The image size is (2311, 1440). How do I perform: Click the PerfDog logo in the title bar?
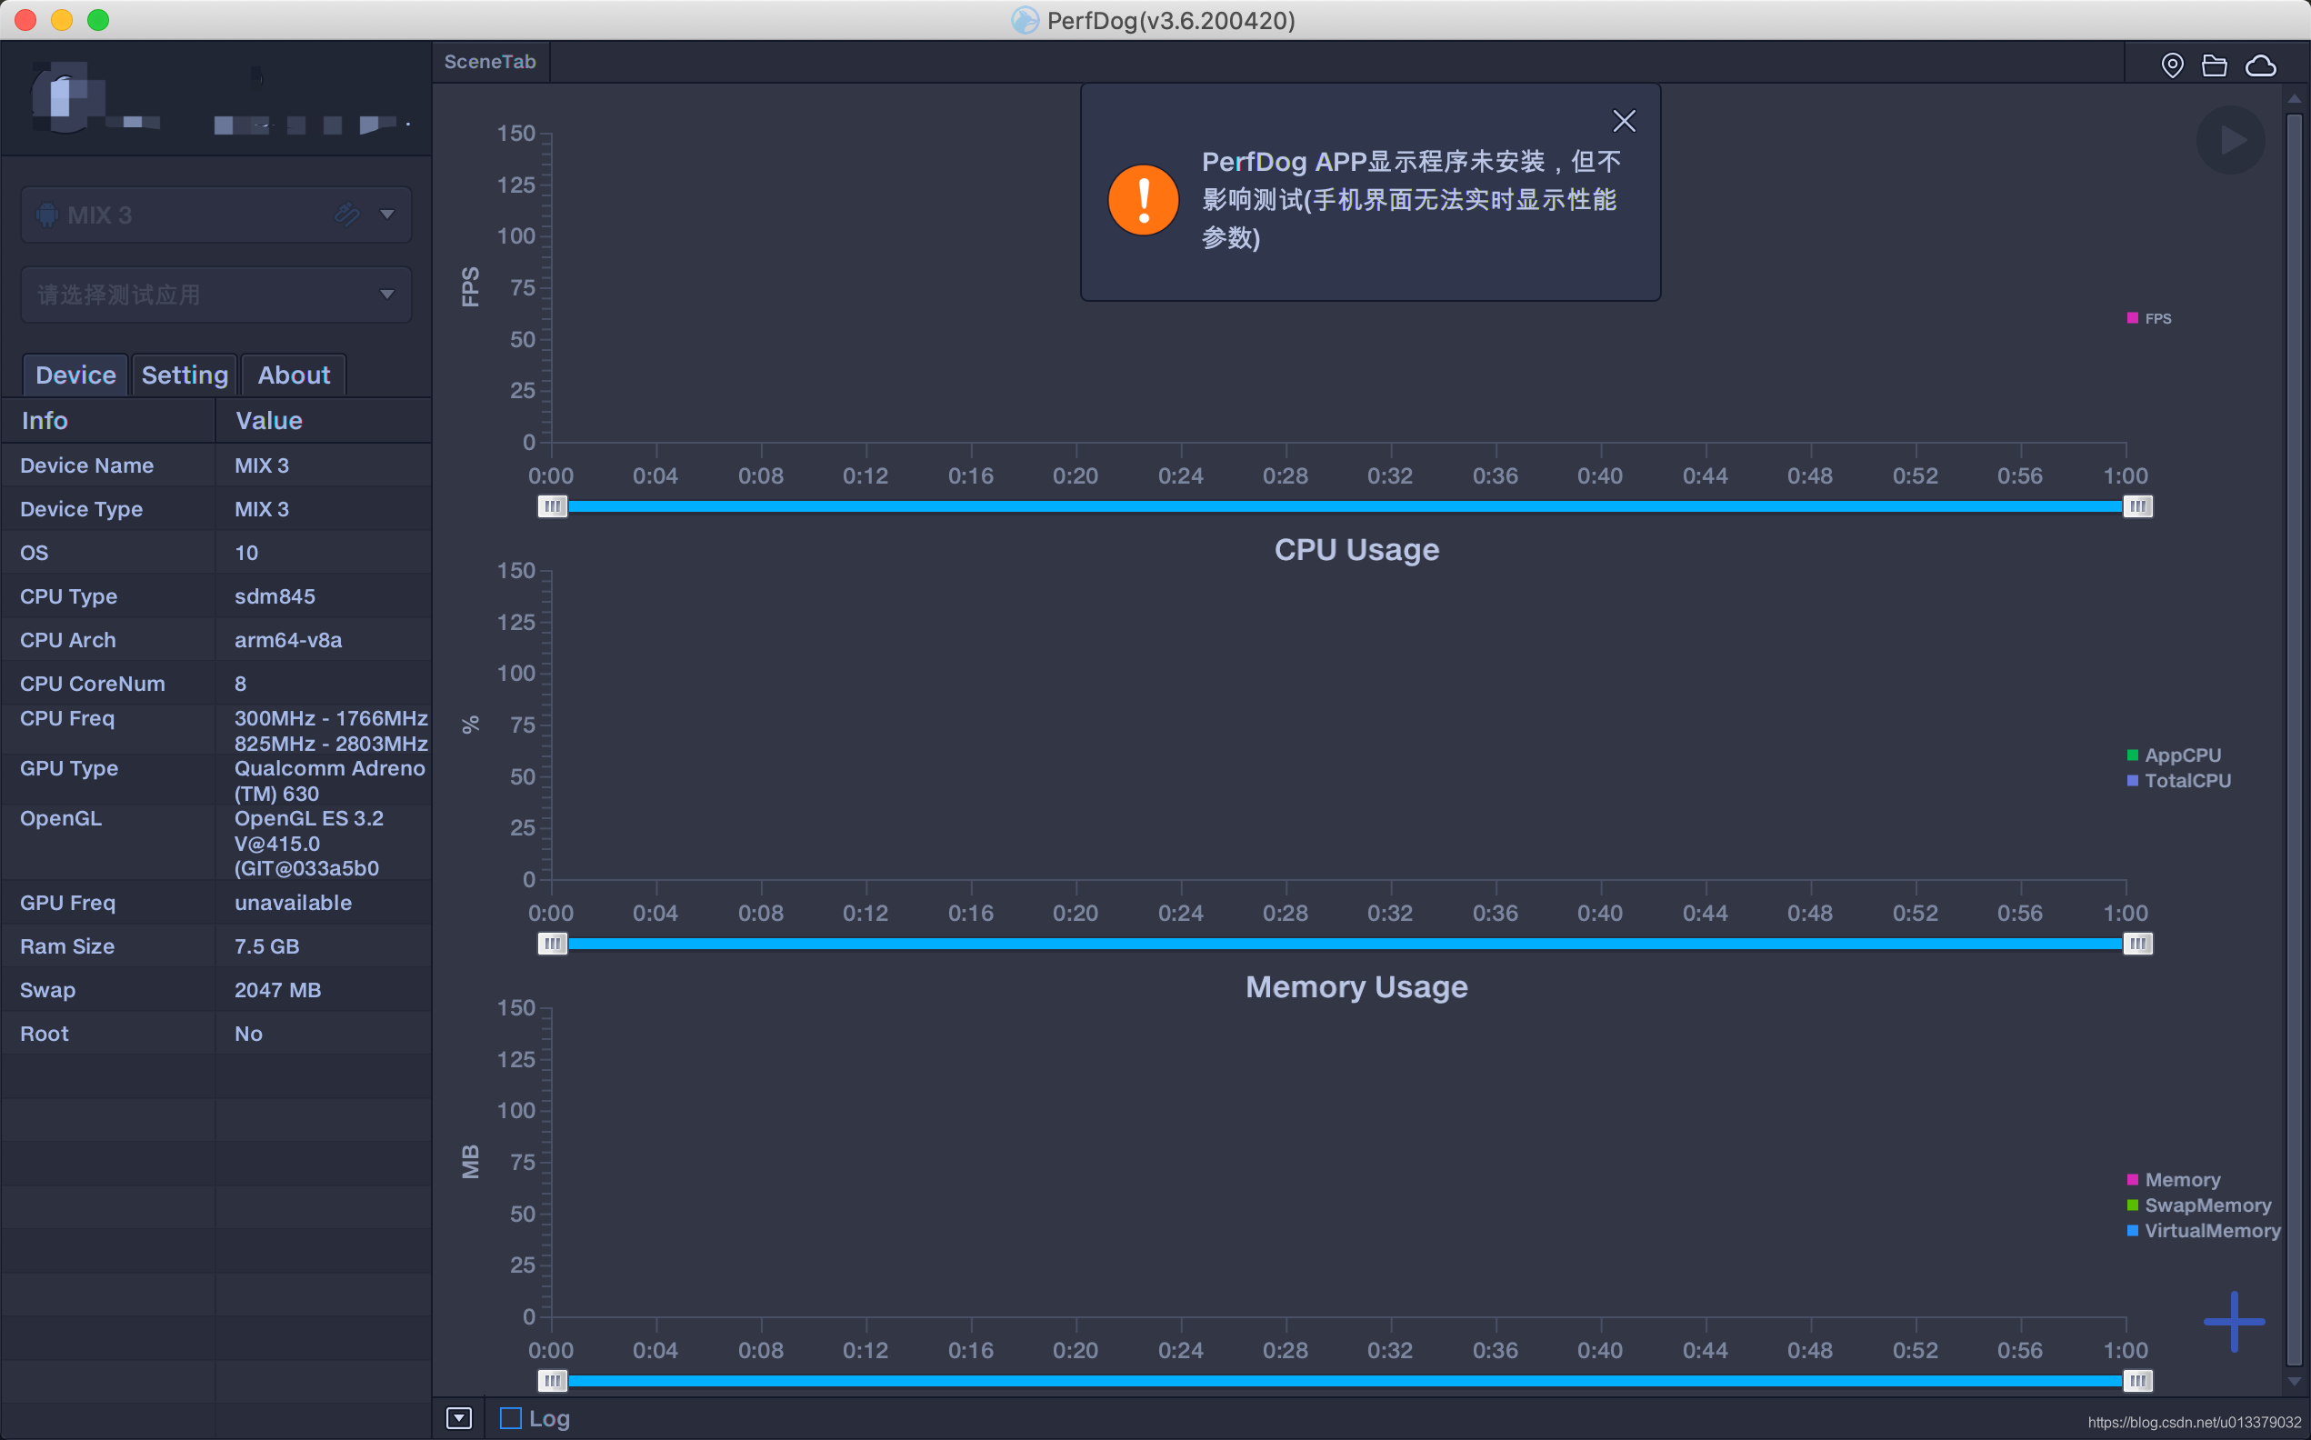tap(1025, 20)
